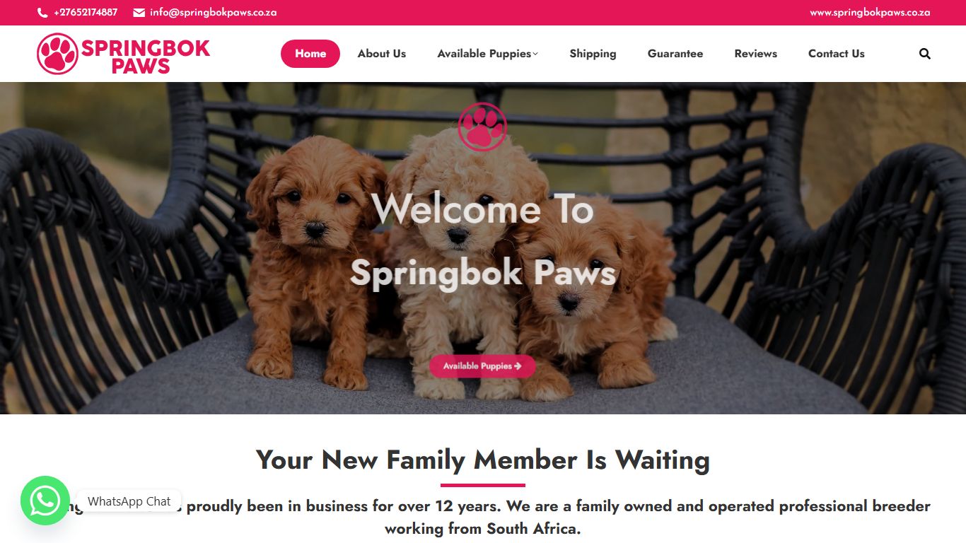The height and width of the screenshot is (543, 966).
Task: Go to the Shipping page
Action: (593, 54)
